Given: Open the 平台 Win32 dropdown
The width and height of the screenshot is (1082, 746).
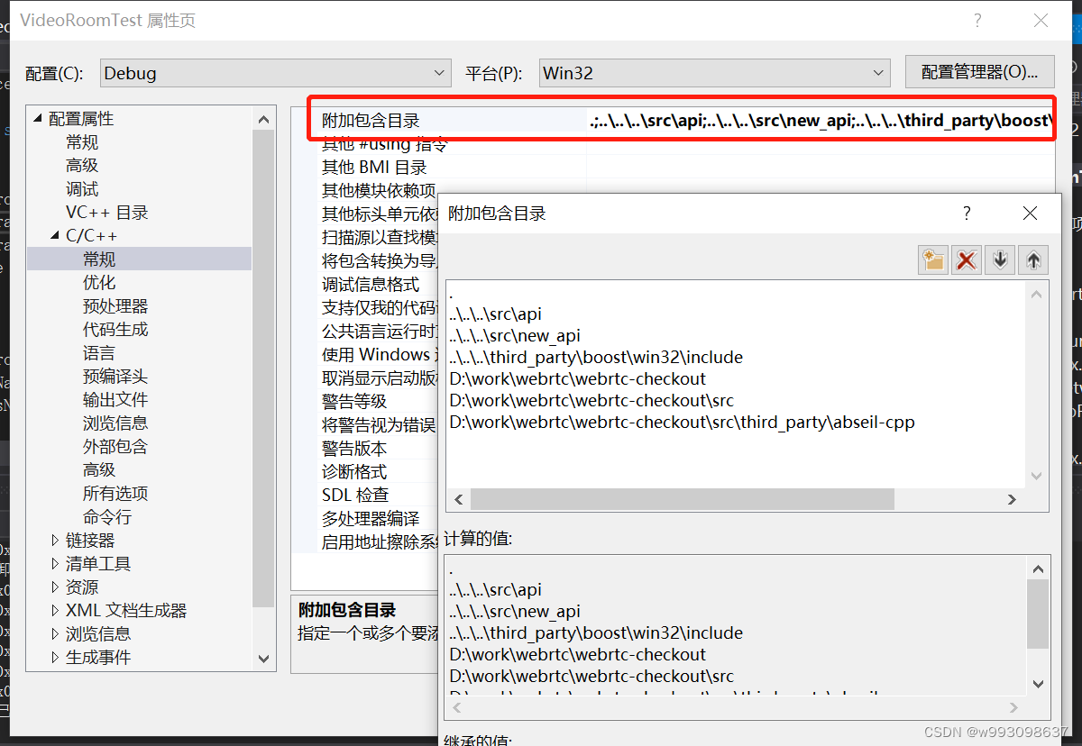Looking at the screenshot, I should [x=715, y=73].
